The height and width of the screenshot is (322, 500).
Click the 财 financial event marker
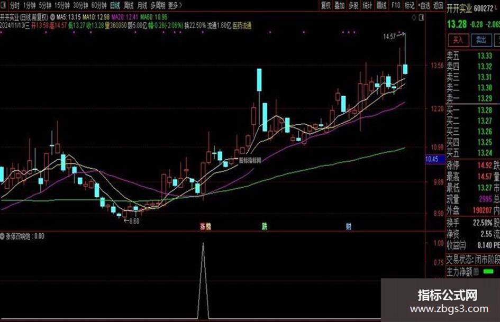[349, 226]
